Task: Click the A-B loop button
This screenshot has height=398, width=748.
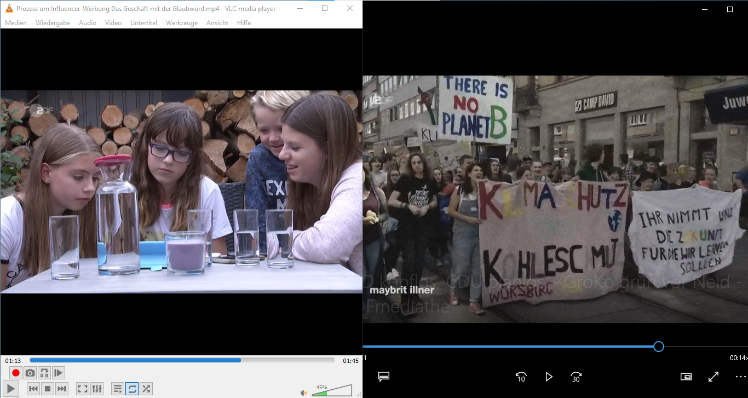Action: coord(44,373)
